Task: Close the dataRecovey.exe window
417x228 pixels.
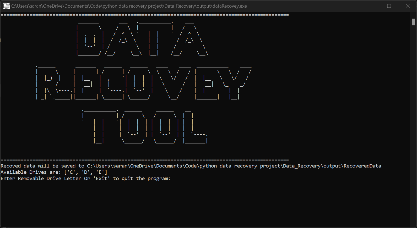Action: coord(408,6)
